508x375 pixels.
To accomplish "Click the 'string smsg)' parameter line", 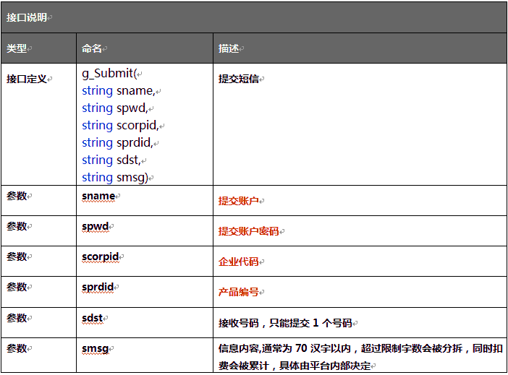I will click(x=117, y=178).
